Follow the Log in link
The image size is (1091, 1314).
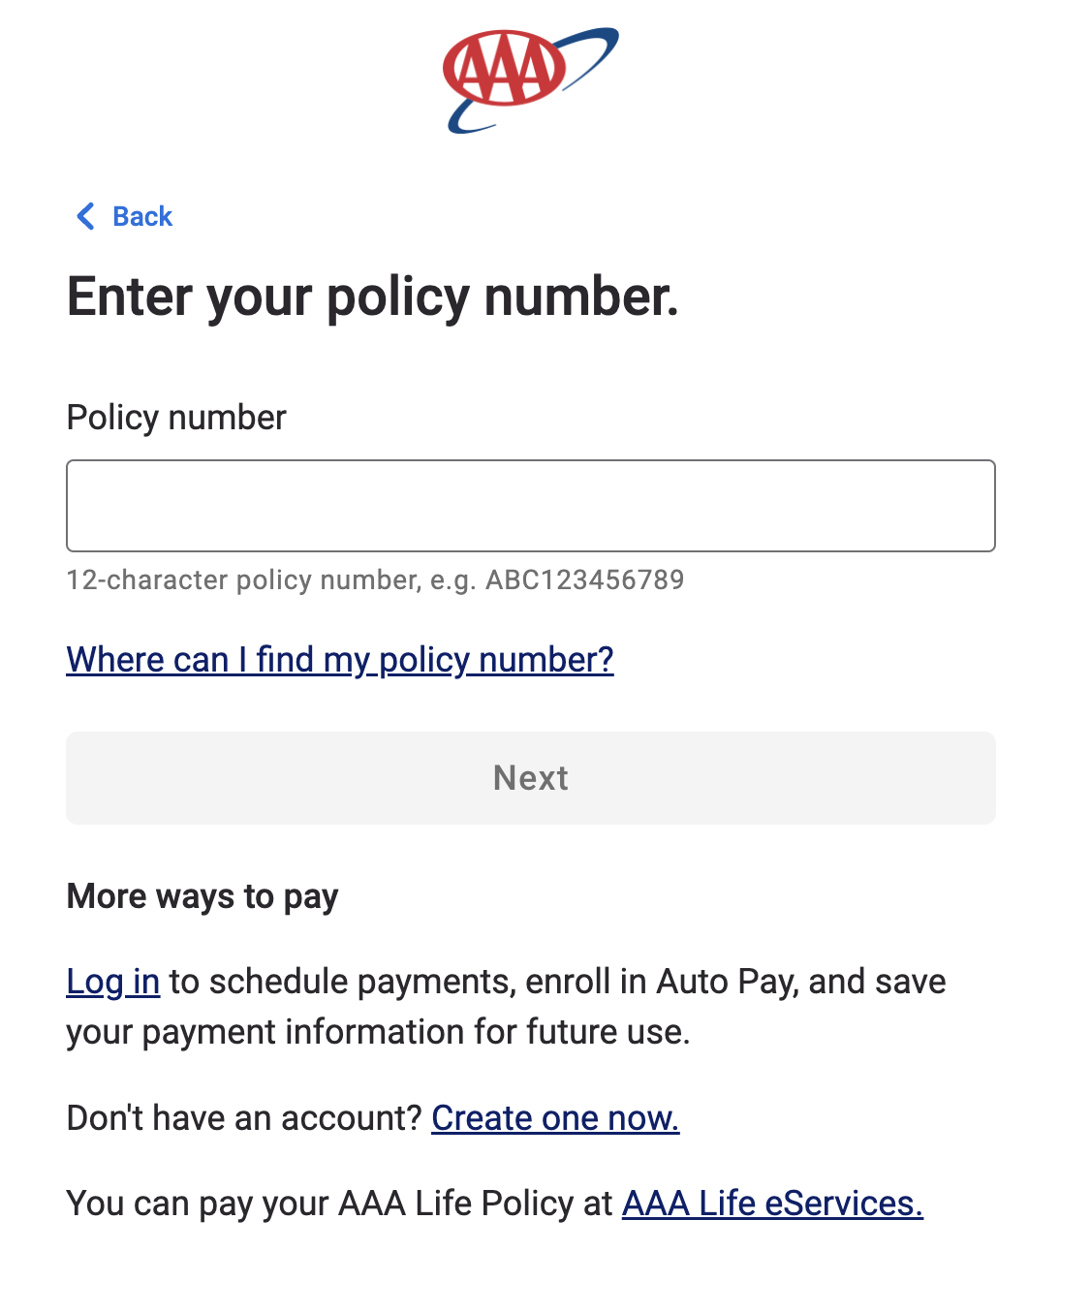113,982
